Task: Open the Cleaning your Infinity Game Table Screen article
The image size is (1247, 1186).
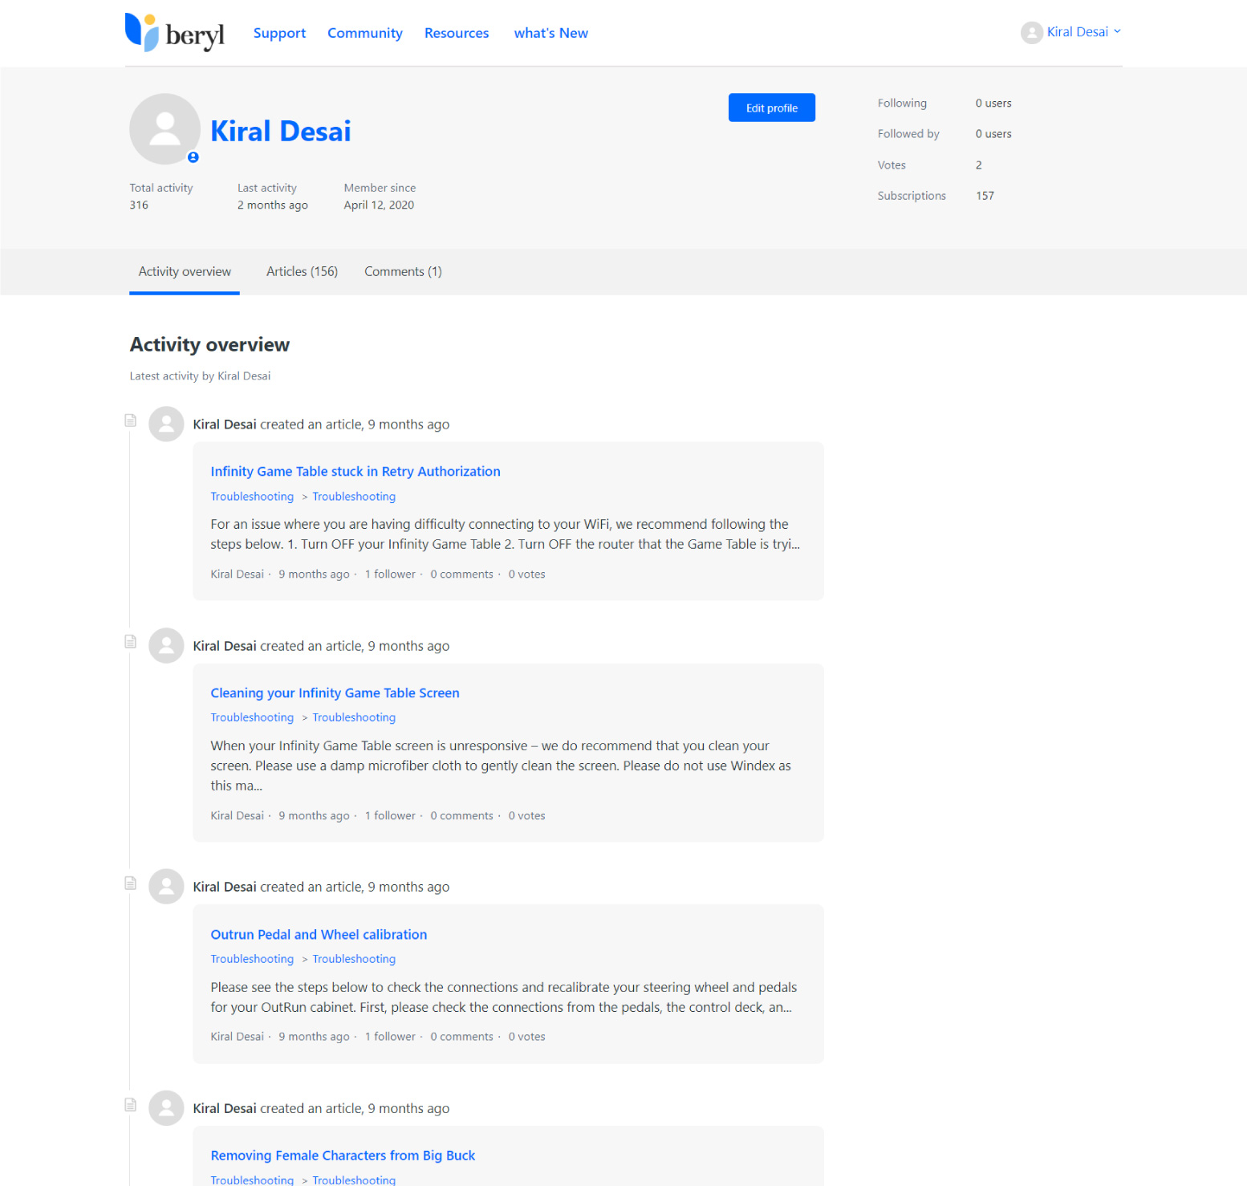Action: click(335, 693)
